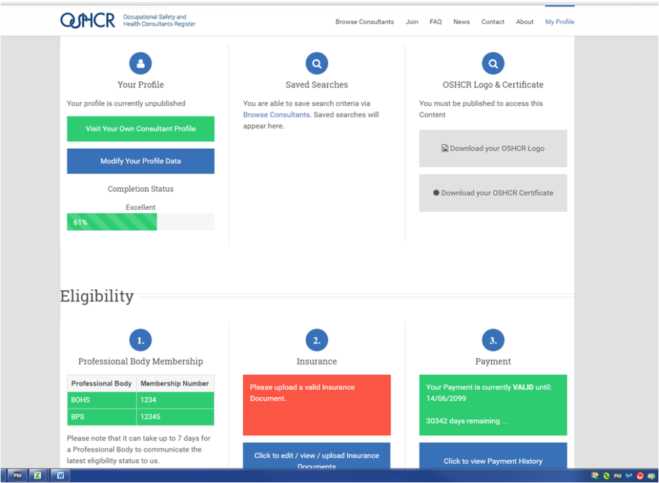Open Excel from the taskbar

[39, 476]
